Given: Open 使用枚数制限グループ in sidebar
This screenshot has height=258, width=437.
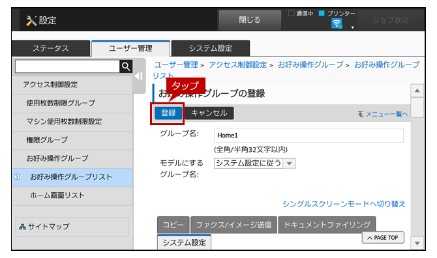Looking at the screenshot, I should 72,103.
